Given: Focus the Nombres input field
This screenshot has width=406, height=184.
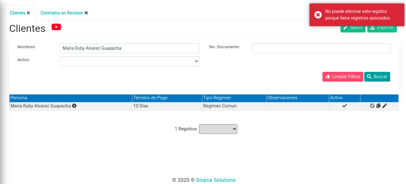Looking at the screenshot, I should pos(129,48).
